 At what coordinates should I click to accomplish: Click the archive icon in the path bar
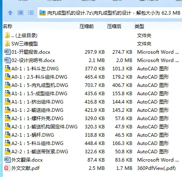[x=43, y=13]
